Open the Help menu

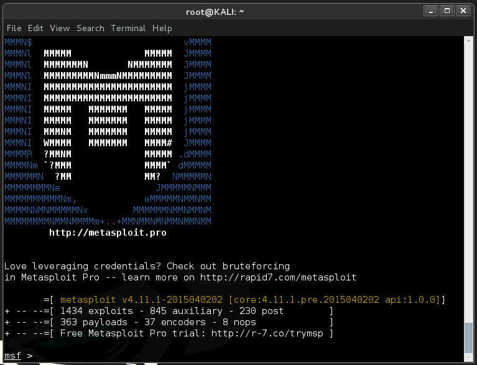(162, 28)
